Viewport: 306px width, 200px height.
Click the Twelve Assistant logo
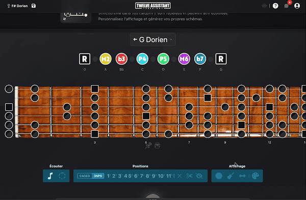click(x=153, y=6)
